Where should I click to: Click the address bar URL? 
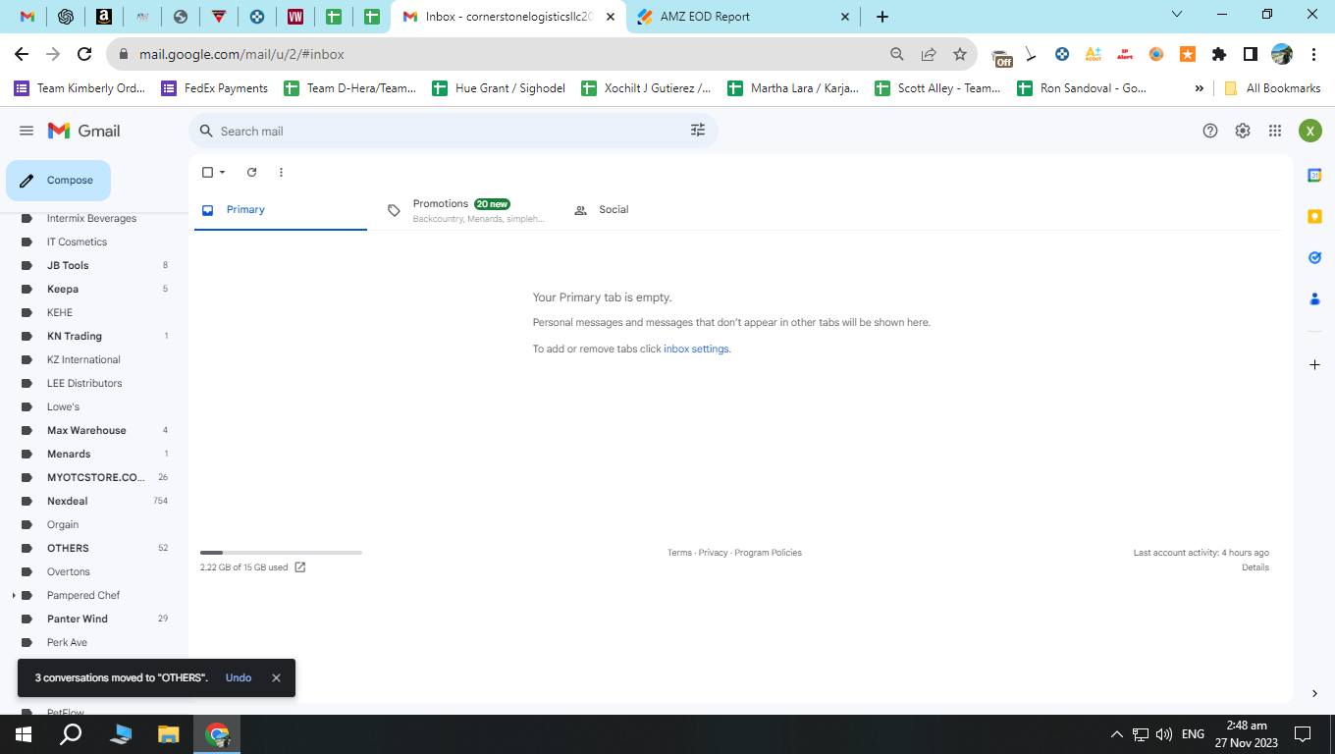(x=241, y=54)
